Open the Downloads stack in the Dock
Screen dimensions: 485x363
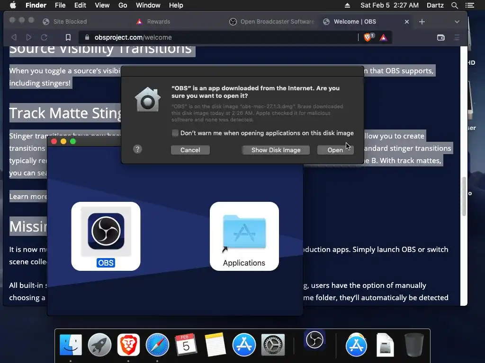point(356,345)
